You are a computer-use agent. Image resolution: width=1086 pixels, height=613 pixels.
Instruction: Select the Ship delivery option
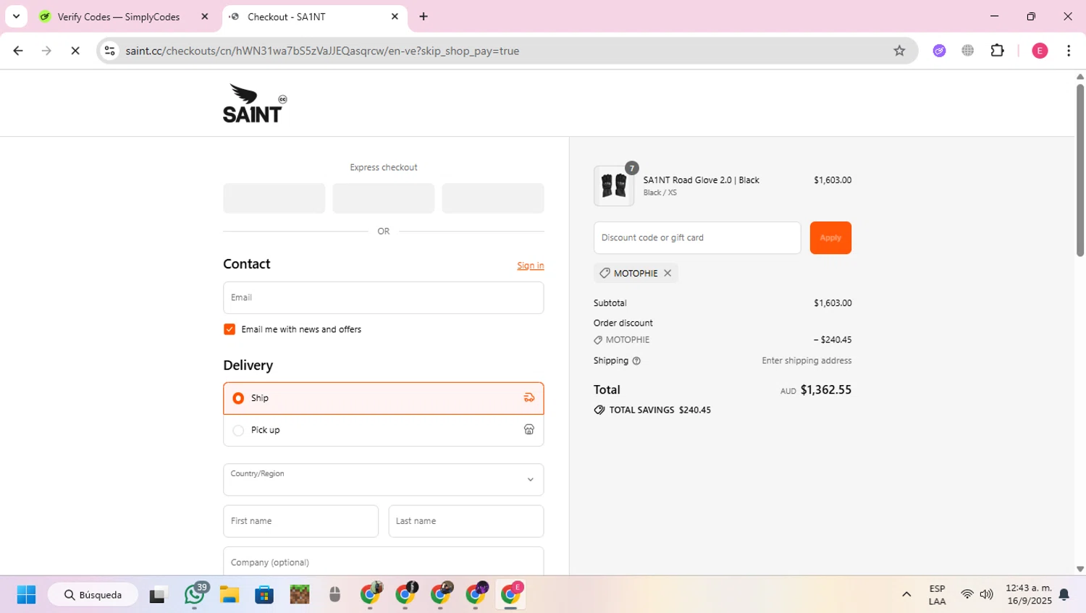click(383, 398)
